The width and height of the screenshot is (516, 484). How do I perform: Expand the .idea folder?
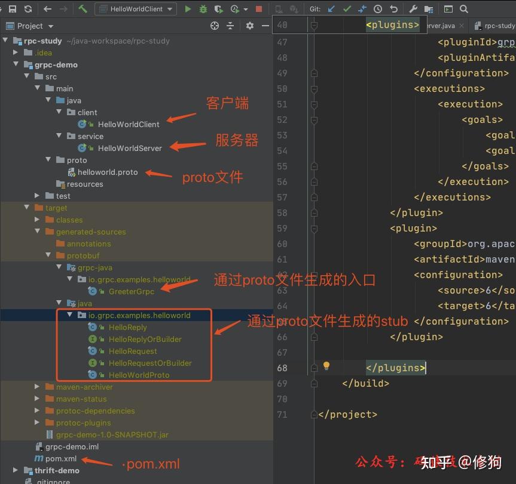point(15,53)
